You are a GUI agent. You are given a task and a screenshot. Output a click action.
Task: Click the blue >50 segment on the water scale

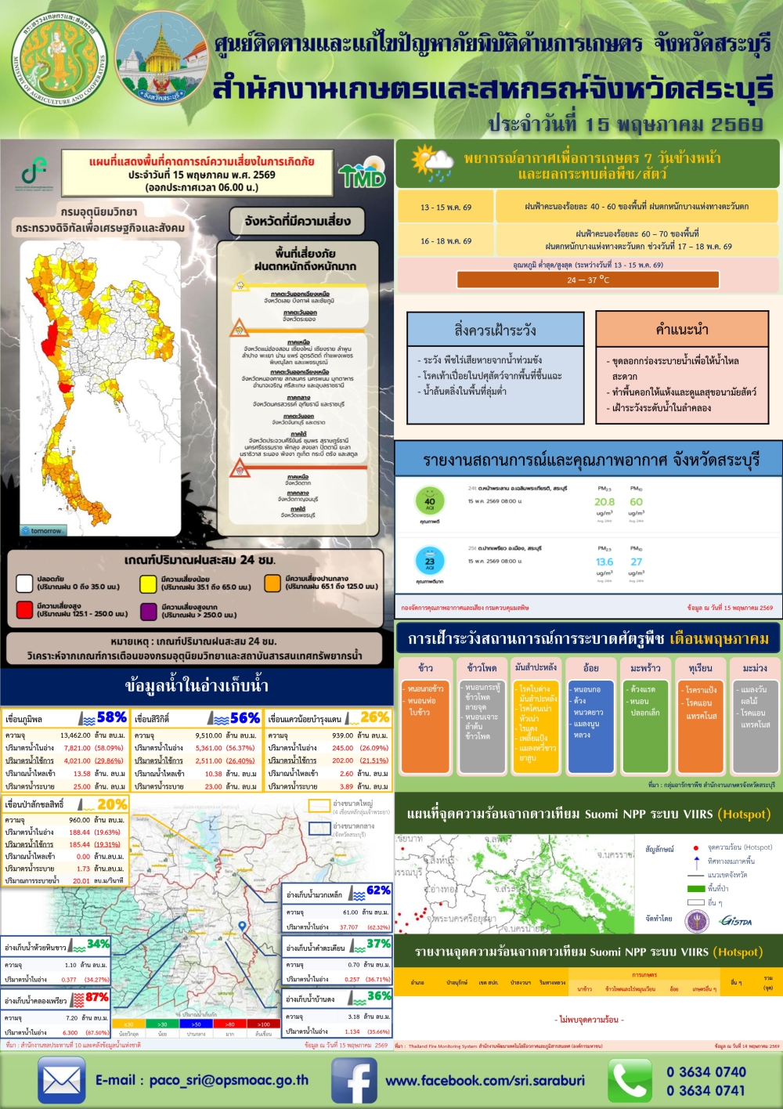(x=196, y=1024)
